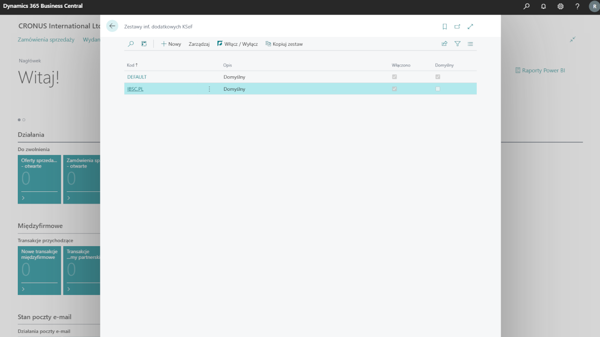This screenshot has height=337, width=600.
Task: Open the settings gear in top bar
Action: point(560,7)
